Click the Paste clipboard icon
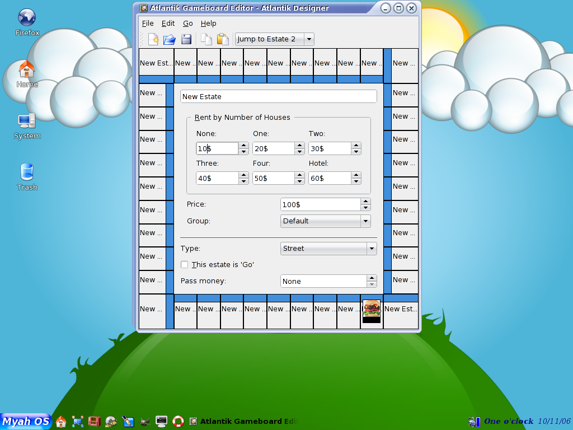 click(x=223, y=39)
